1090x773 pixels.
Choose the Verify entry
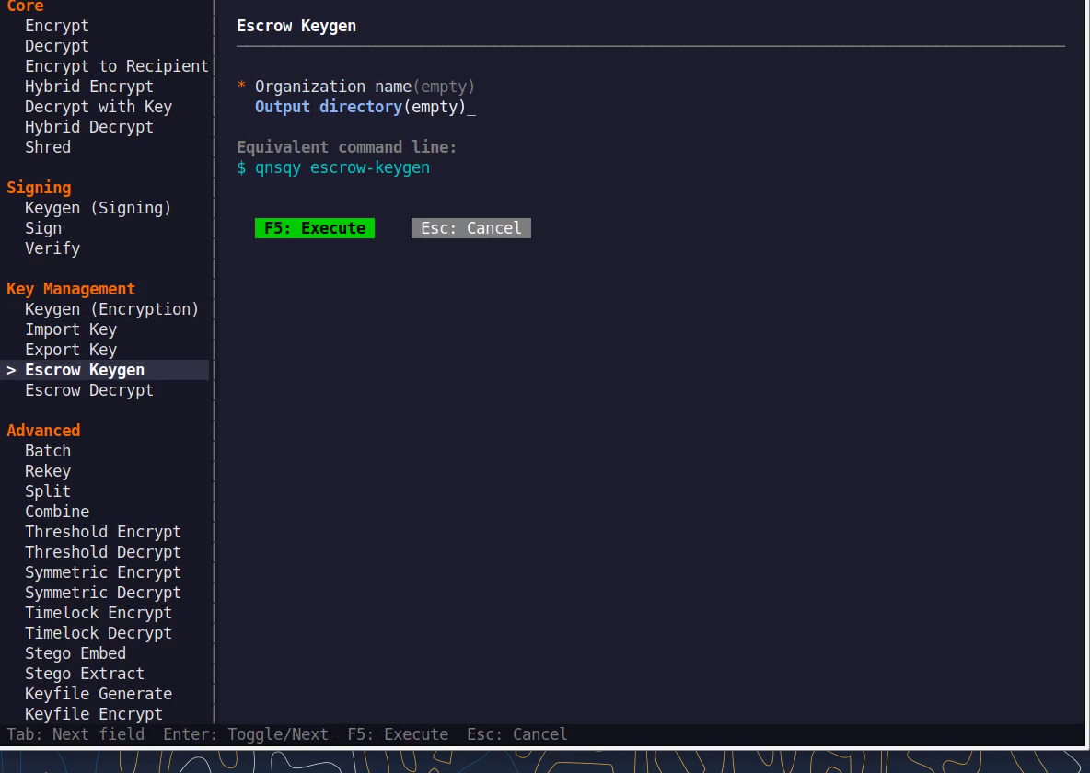tap(52, 248)
